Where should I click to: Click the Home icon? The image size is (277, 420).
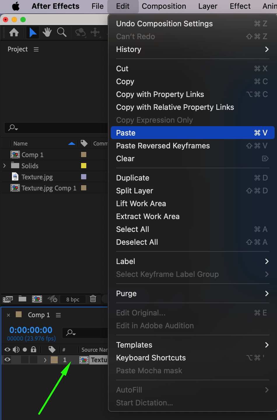[x=14, y=32]
